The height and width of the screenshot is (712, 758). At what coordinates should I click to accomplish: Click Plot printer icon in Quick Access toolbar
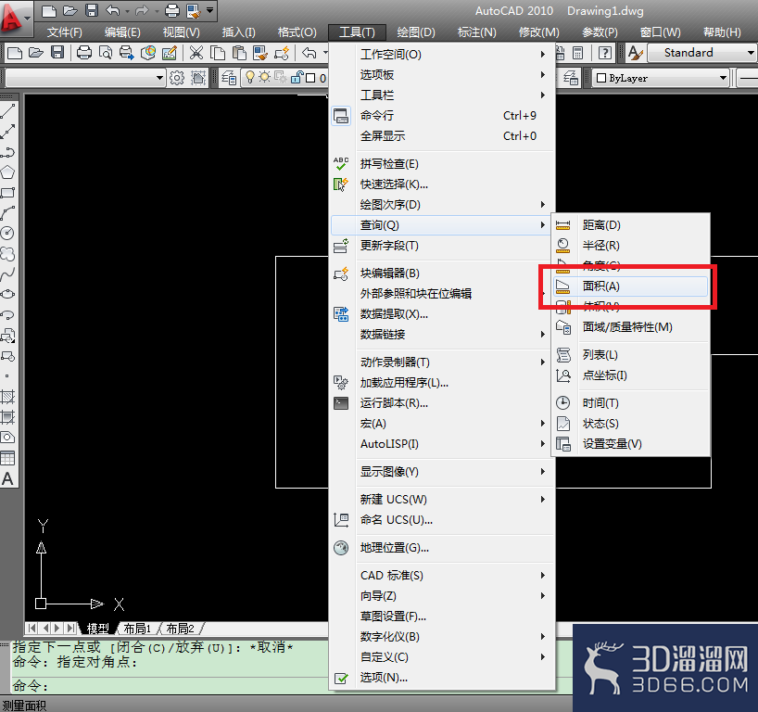(x=172, y=10)
